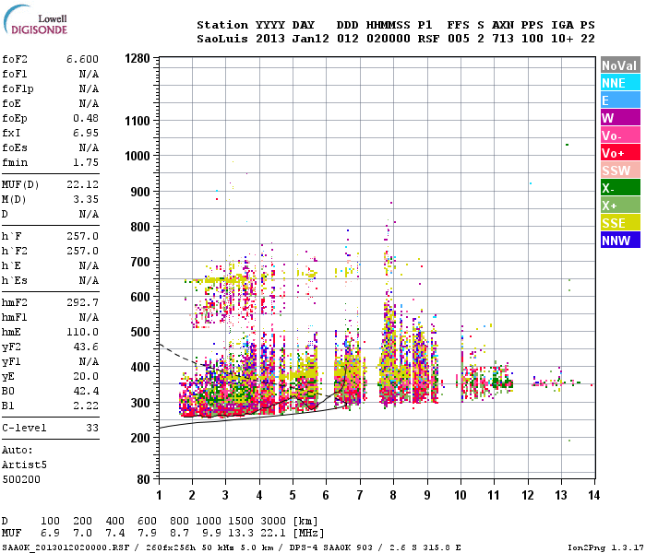Click the 020000 time in header

(x=389, y=39)
